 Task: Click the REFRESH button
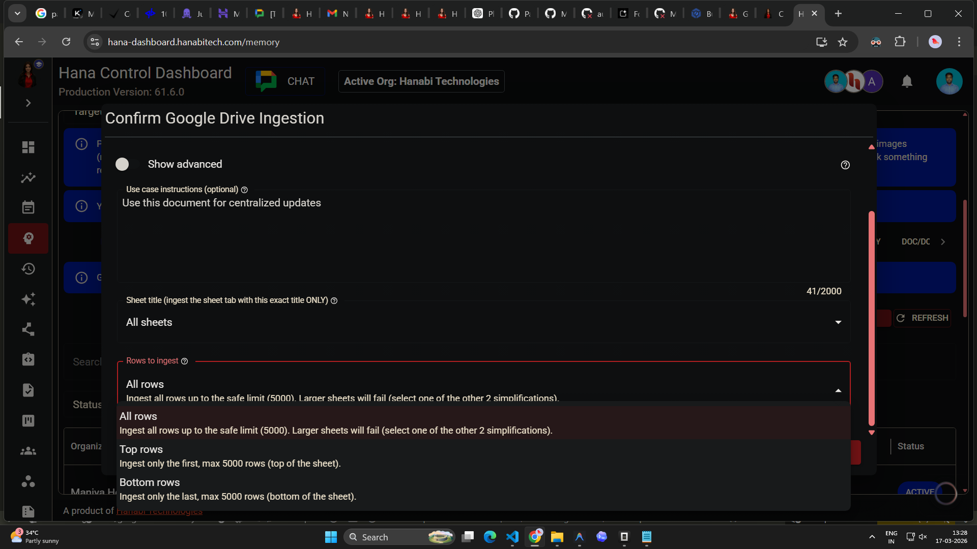pyautogui.click(x=922, y=318)
